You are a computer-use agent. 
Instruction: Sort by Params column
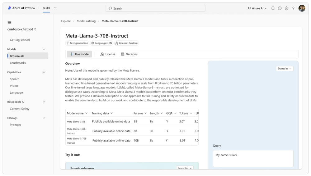tap(140, 113)
